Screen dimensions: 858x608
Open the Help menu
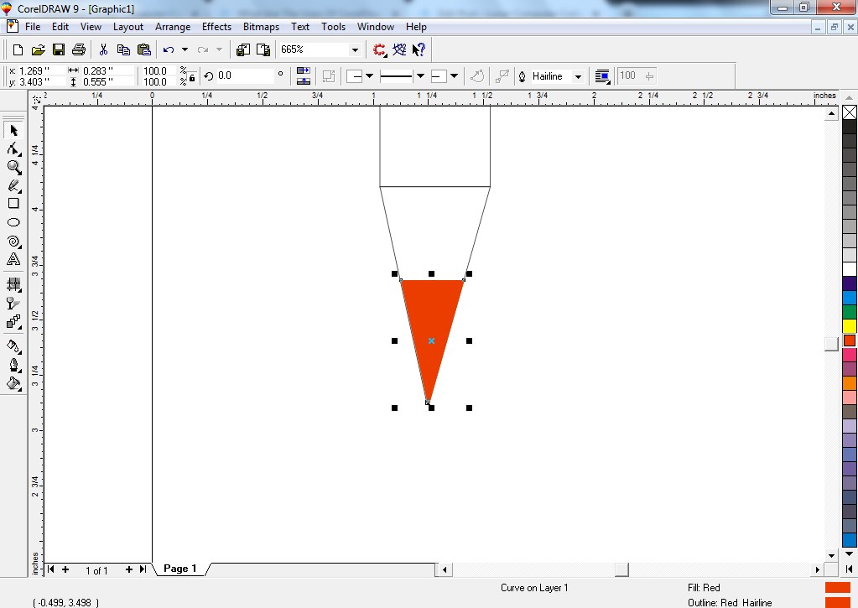coord(416,26)
